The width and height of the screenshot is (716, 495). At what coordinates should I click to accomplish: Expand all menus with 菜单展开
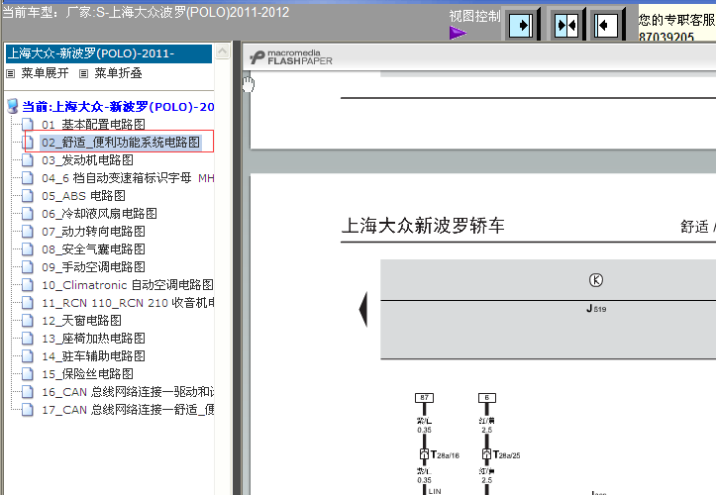pos(45,73)
